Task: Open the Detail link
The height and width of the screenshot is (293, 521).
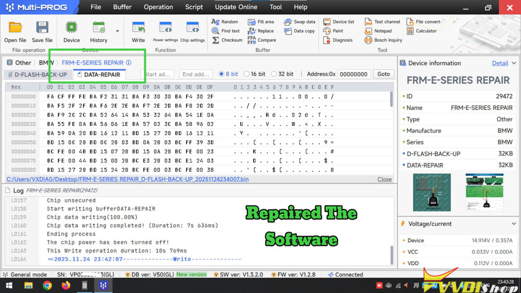Action: point(500,63)
